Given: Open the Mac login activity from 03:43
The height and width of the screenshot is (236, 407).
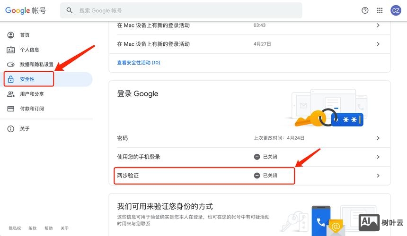Looking at the screenshot, I should [249, 25].
